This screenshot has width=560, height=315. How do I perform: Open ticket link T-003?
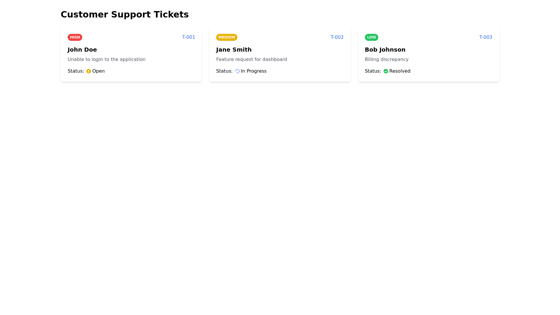pos(485,37)
